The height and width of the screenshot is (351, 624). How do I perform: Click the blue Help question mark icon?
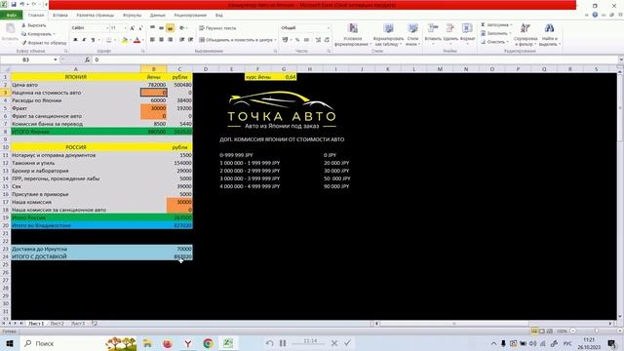[595, 15]
